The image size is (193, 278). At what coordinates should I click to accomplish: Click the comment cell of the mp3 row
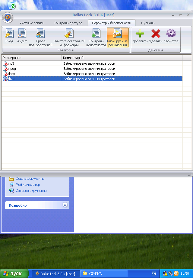click(122, 63)
